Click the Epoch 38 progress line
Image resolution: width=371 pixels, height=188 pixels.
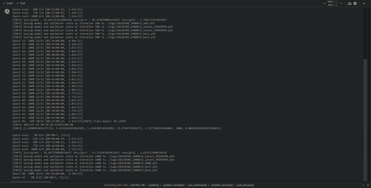[47, 93]
